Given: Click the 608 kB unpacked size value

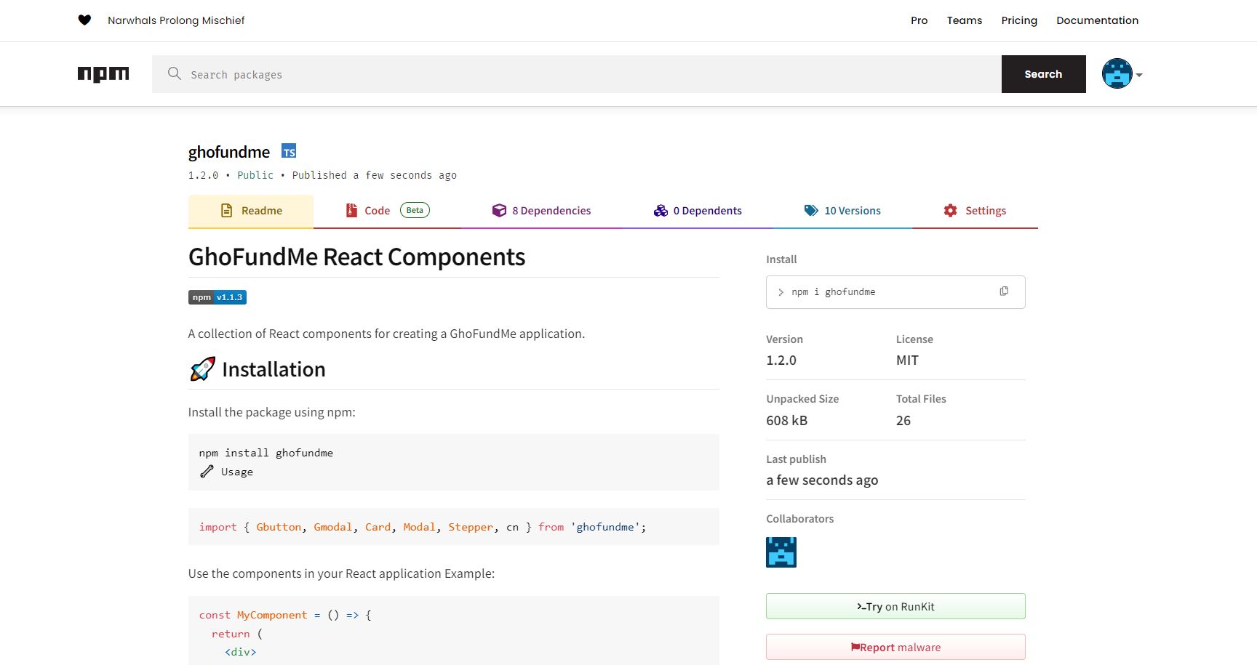Looking at the screenshot, I should coord(786,421).
